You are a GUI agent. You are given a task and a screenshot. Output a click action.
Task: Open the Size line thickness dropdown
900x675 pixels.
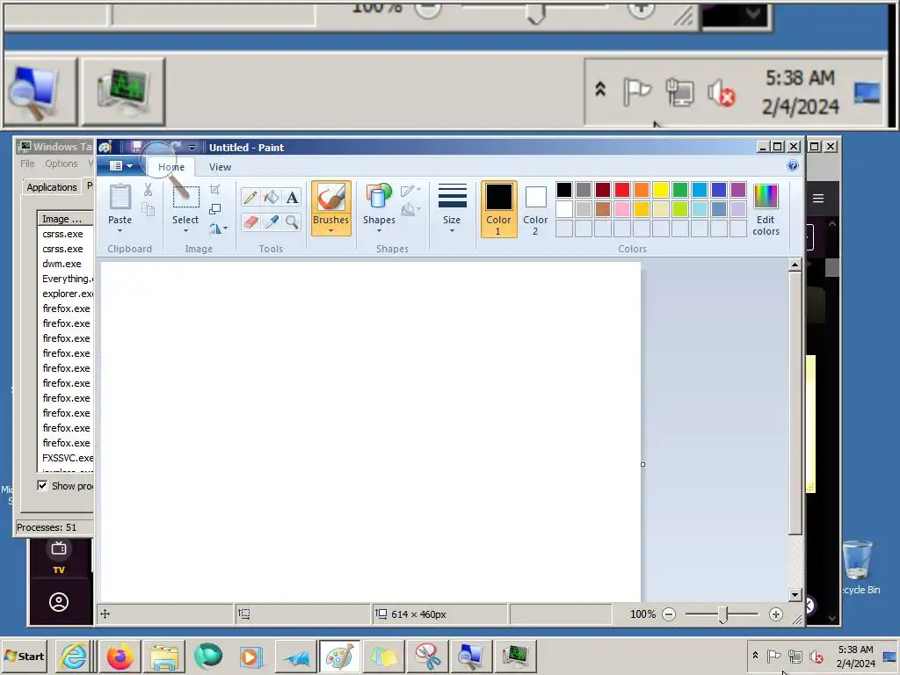[452, 208]
